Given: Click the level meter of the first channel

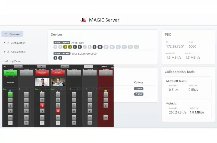Looking at the screenshot, I should click(x=10, y=89).
